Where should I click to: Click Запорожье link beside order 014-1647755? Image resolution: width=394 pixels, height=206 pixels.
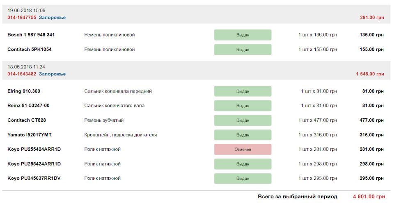(52, 18)
